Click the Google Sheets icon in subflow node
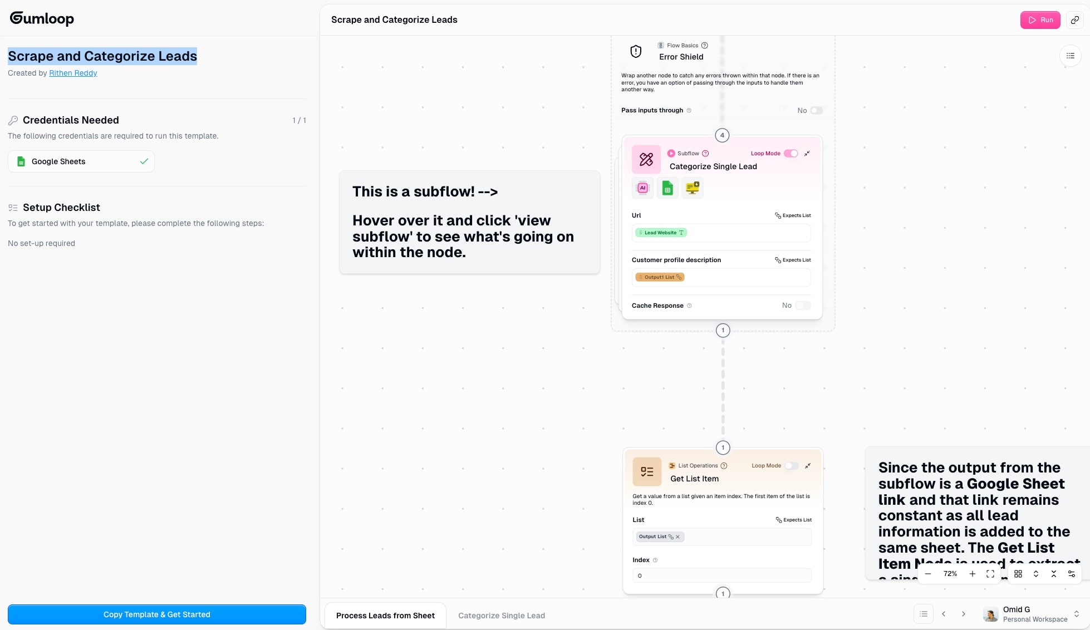 pyautogui.click(x=667, y=188)
